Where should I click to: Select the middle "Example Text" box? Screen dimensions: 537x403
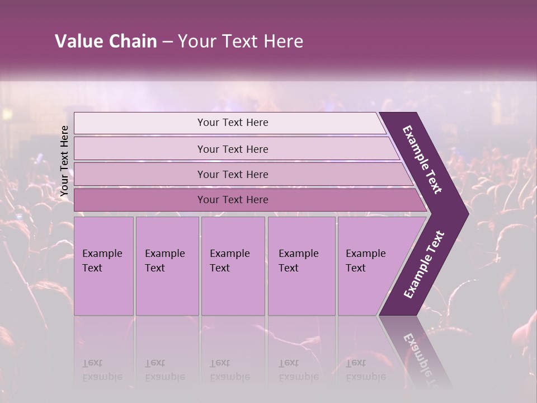pyautogui.click(x=233, y=266)
